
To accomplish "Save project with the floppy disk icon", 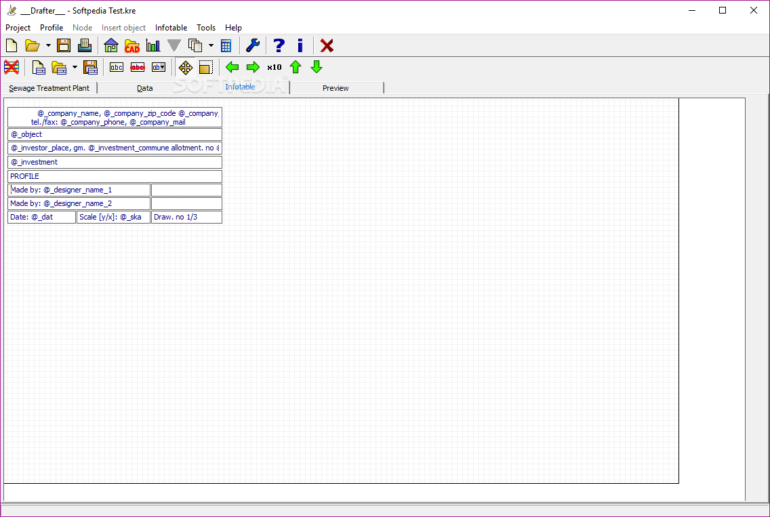I will click(64, 45).
